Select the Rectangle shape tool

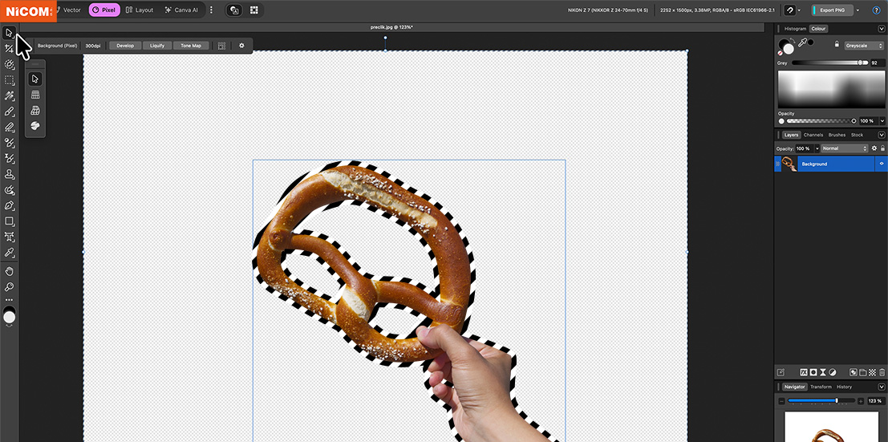click(x=9, y=221)
